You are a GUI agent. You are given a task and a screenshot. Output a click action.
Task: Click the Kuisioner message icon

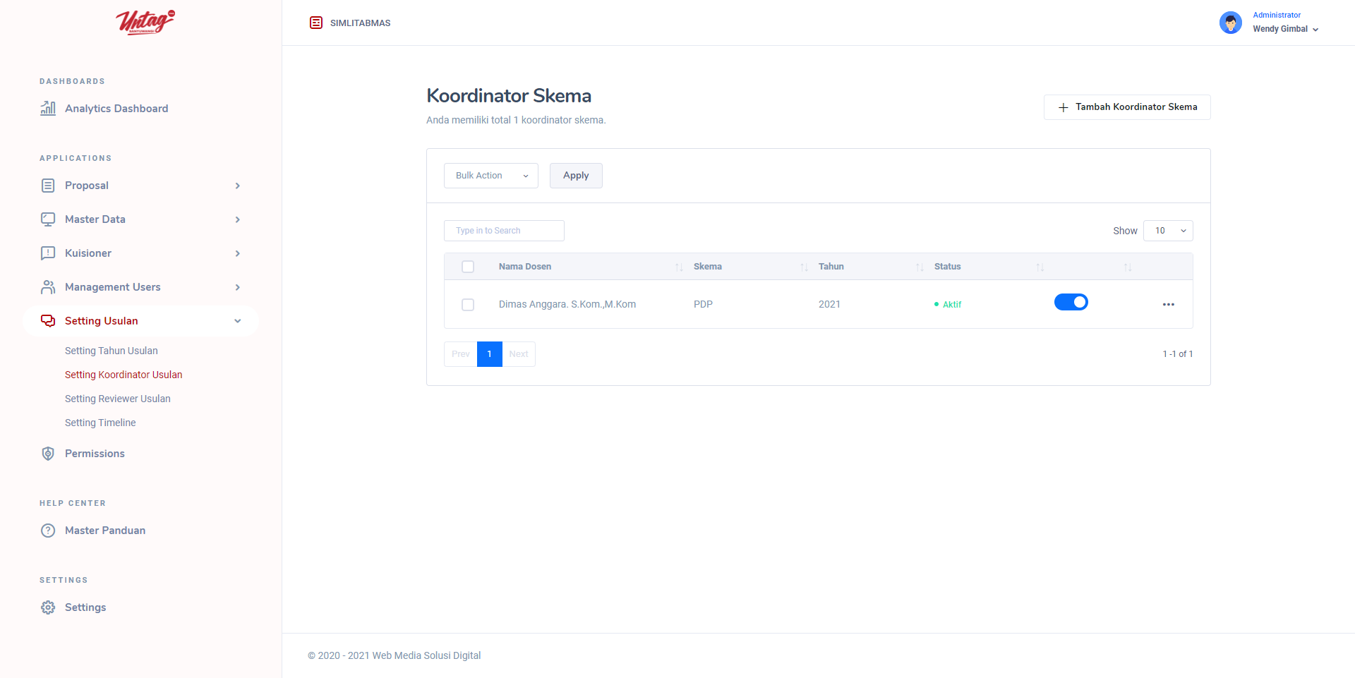click(48, 253)
